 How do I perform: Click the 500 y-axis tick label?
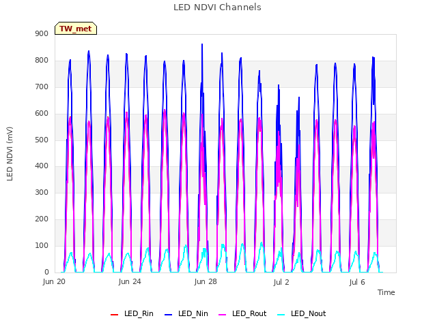click(x=42, y=140)
